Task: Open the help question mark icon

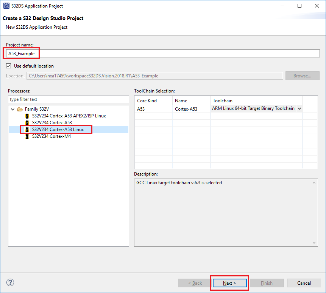Action: pos(10,282)
